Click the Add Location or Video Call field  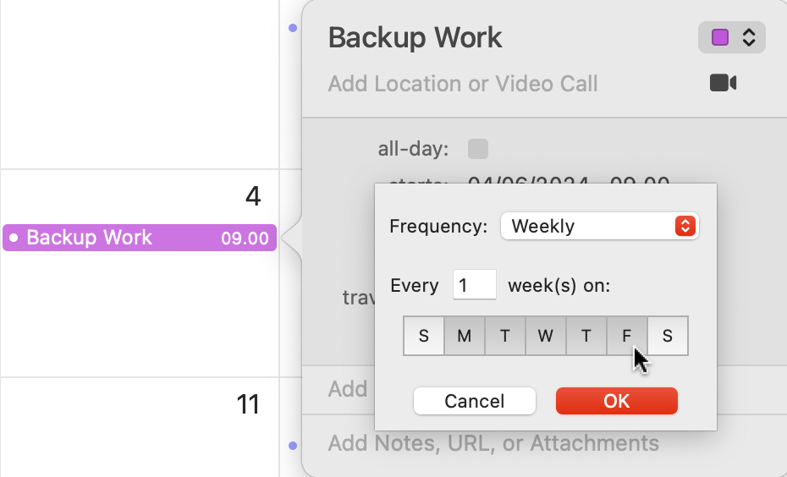(463, 84)
